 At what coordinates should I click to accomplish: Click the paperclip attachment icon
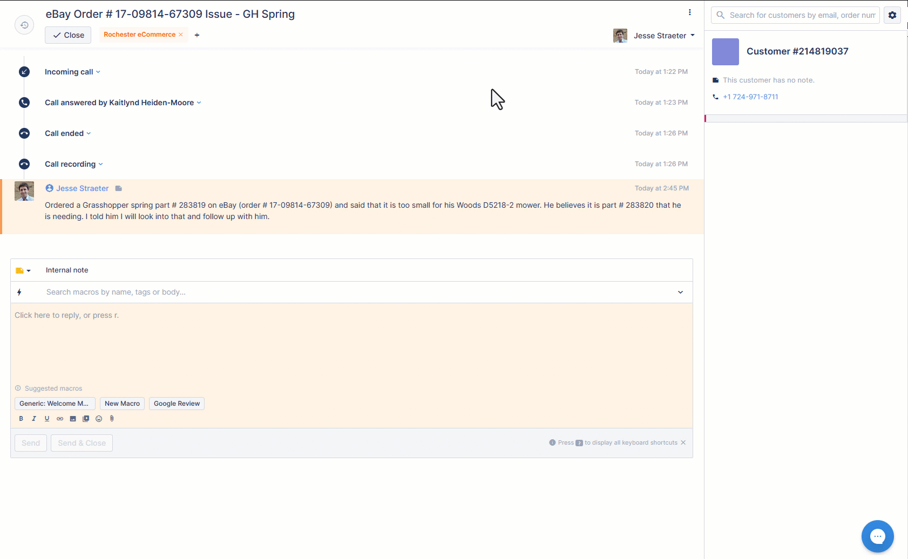(x=112, y=419)
